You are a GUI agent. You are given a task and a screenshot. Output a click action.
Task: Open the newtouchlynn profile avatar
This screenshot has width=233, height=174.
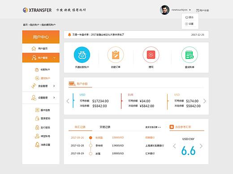point(164,10)
